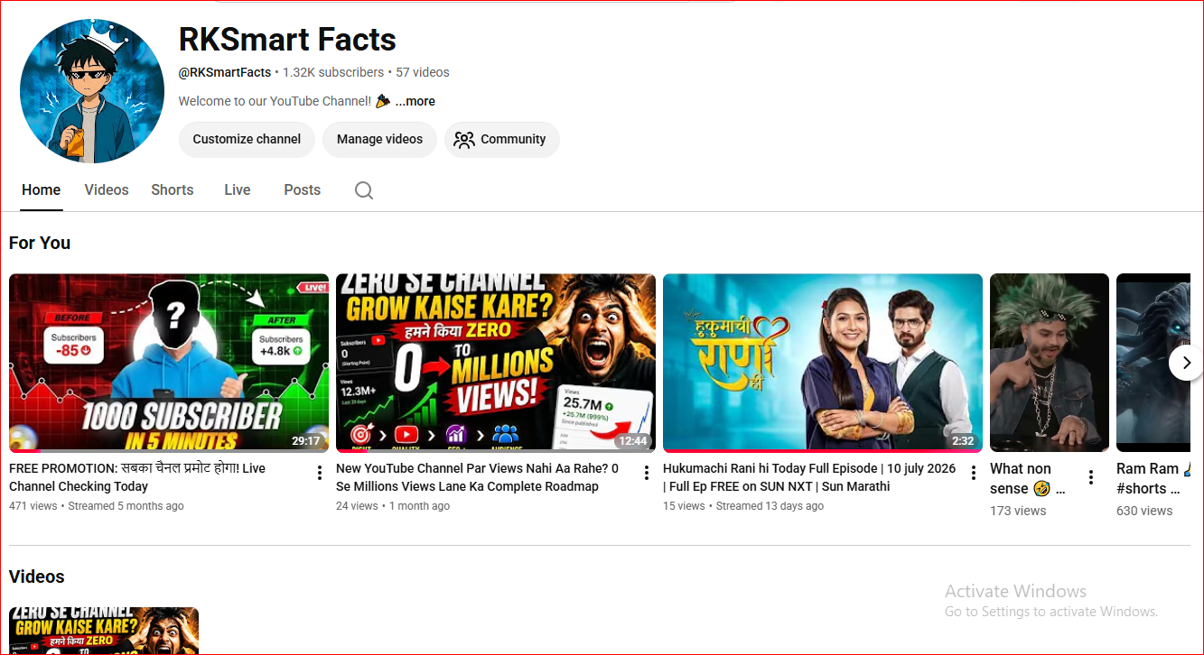Viewport: 1204px width, 655px height.
Task: Expand channel description with ...more
Action: pos(415,101)
